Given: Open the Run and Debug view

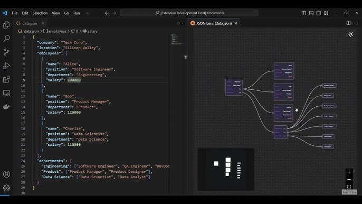Looking at the screenshot, I should [x=6, y=66].
